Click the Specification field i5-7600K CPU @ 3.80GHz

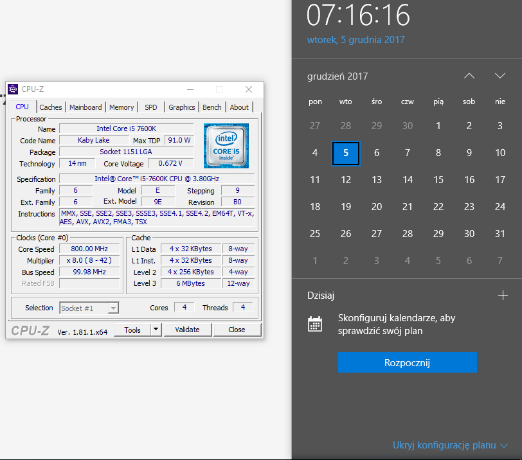(x=157, y=179)
